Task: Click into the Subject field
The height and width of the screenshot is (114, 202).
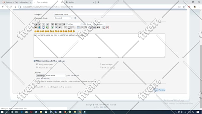Action: click(94, 14)
